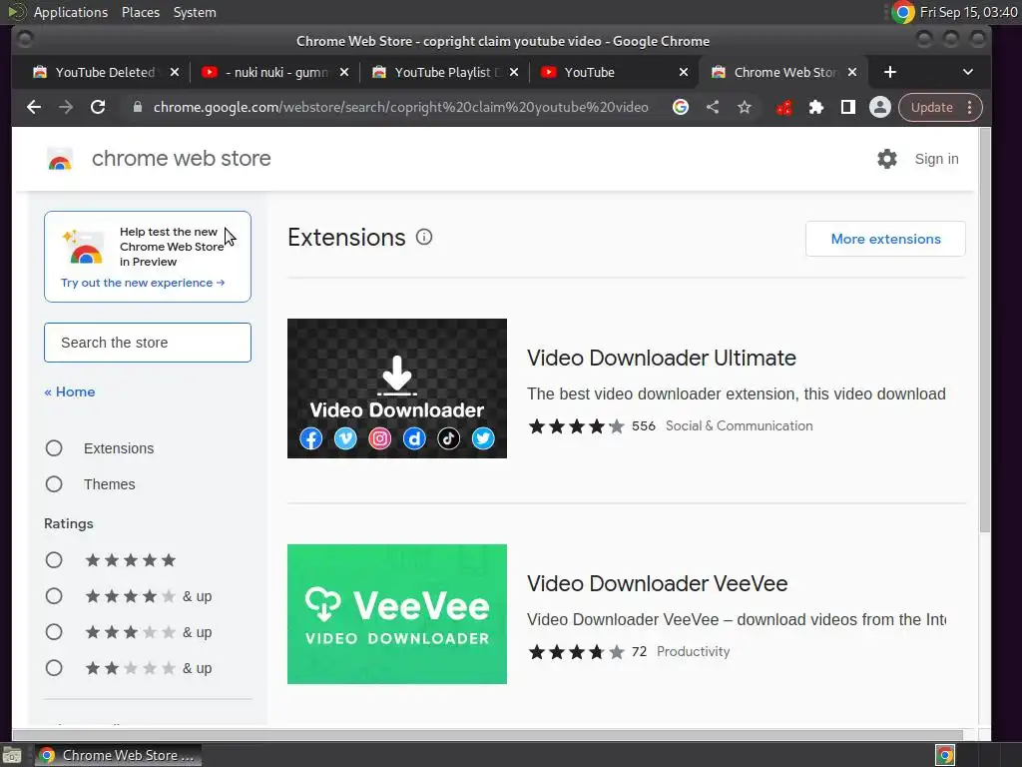Click show desktop icon in bottom panel
Image resolution: width=1022 pixels, height=767 pixels.
12,756
